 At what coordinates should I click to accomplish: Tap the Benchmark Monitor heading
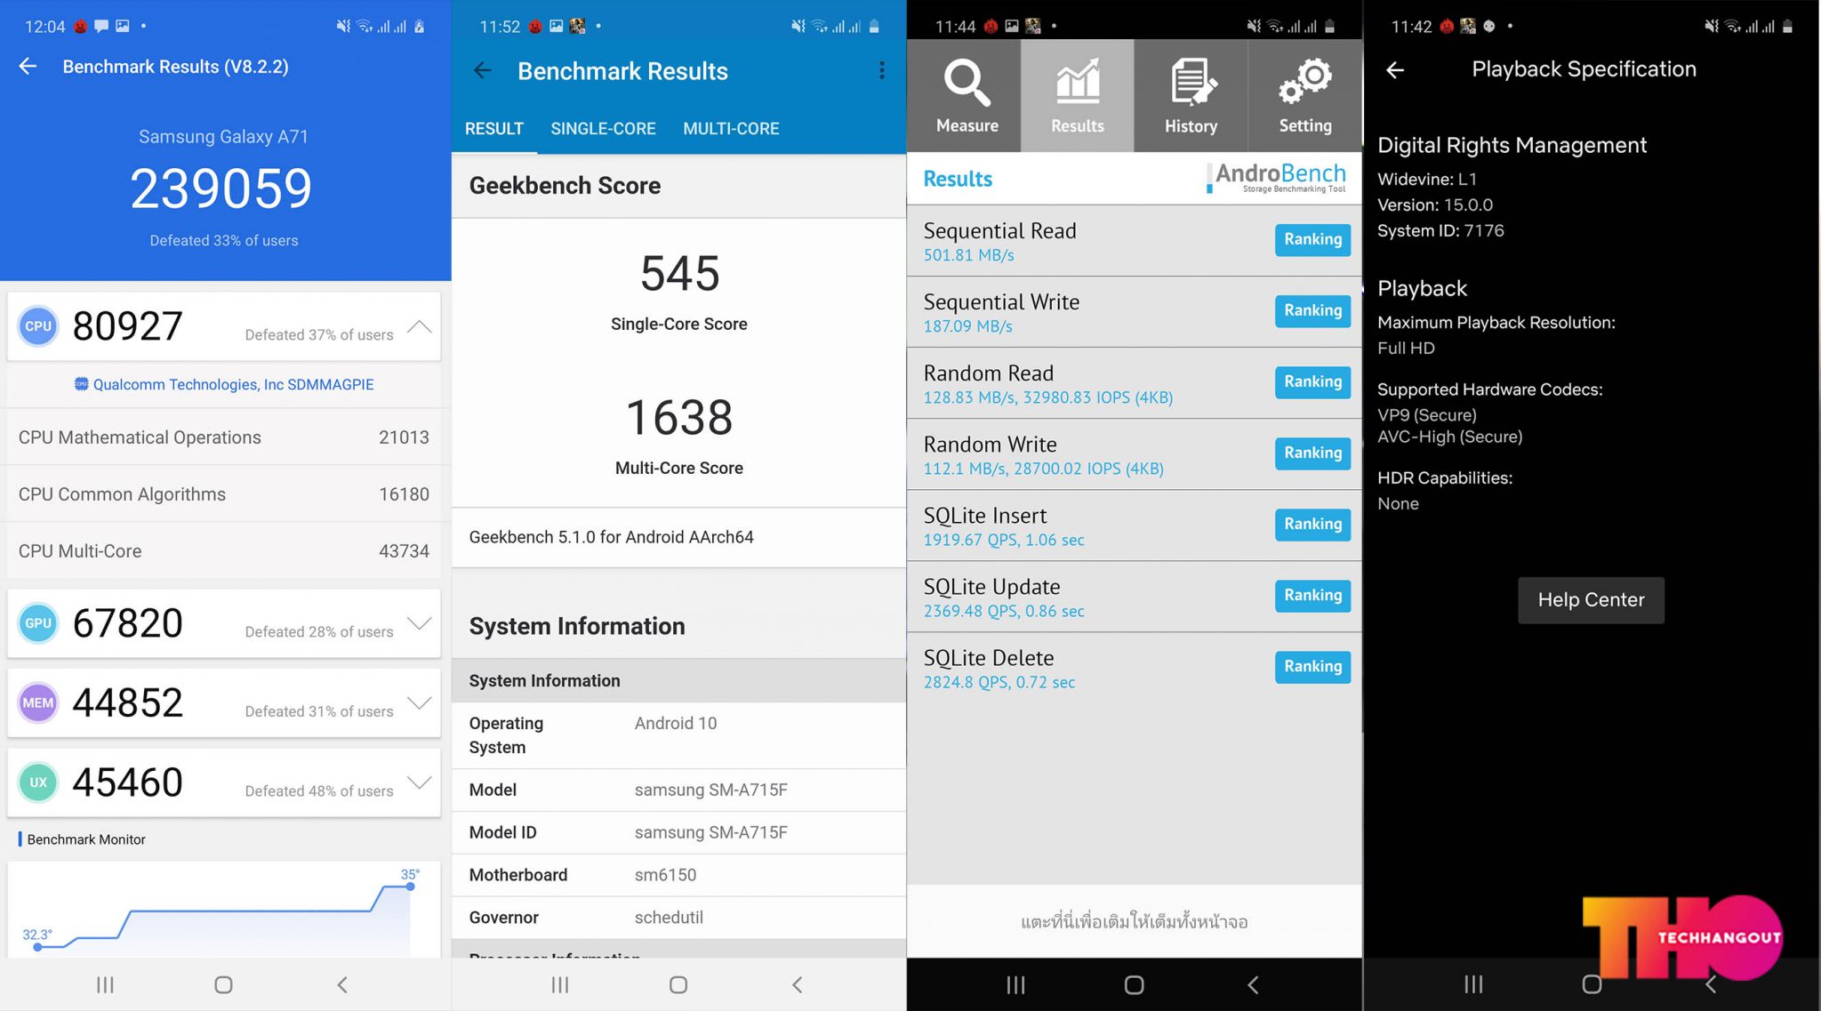(86, 839)
